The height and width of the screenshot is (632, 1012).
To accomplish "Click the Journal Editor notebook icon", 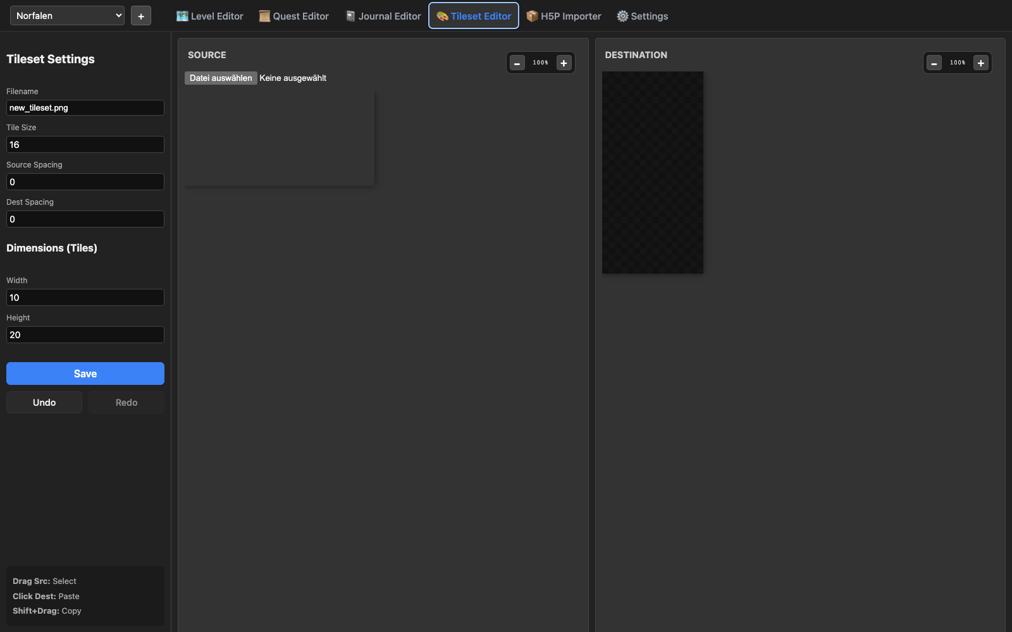I will tap(350, 16).
